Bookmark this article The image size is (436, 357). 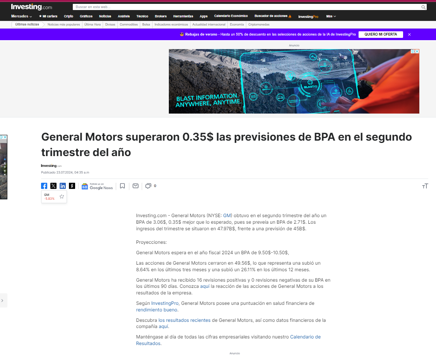(x=122, y=186)
